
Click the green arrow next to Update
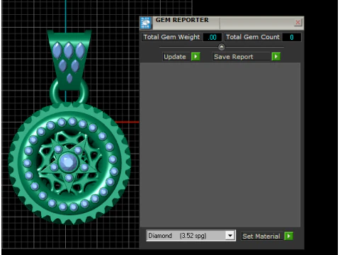195,57
